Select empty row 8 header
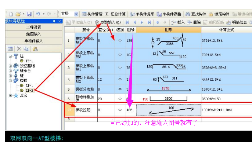Screen dimensions: 252x142 click(x=69, y=119)
